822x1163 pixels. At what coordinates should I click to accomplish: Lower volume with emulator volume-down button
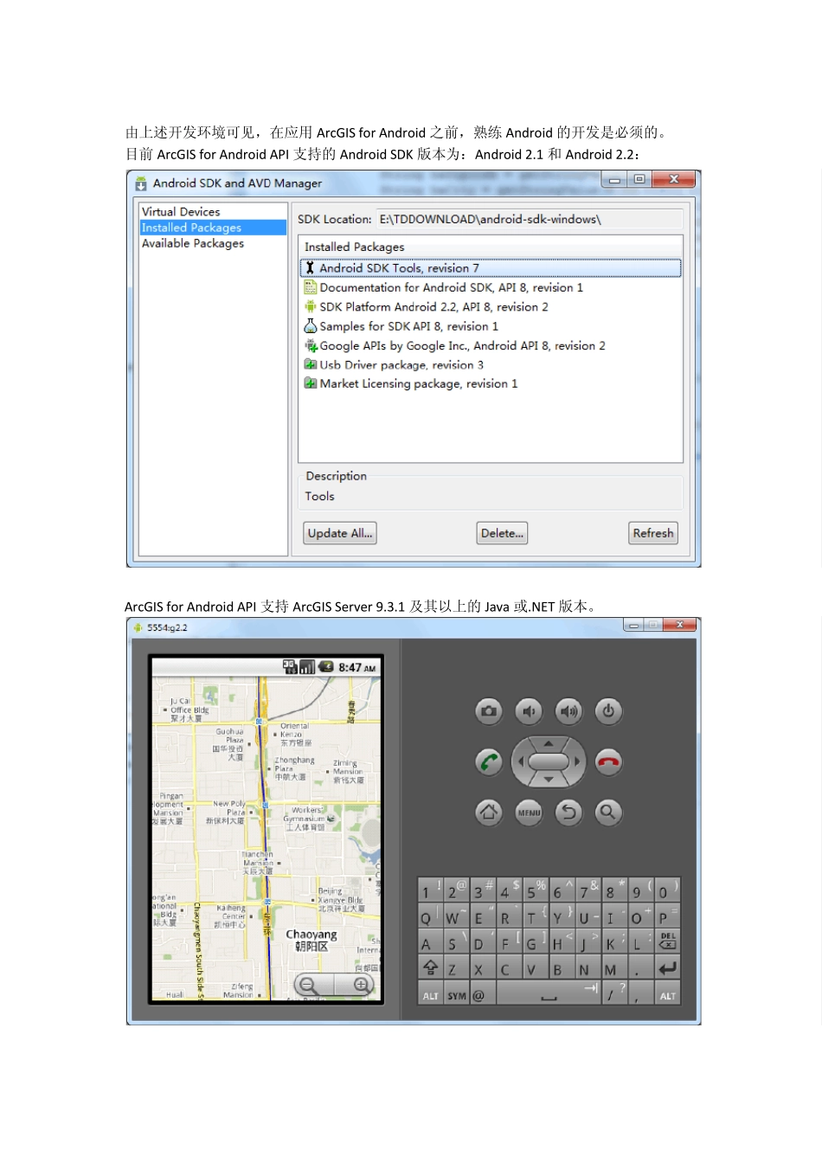(529, 711)
